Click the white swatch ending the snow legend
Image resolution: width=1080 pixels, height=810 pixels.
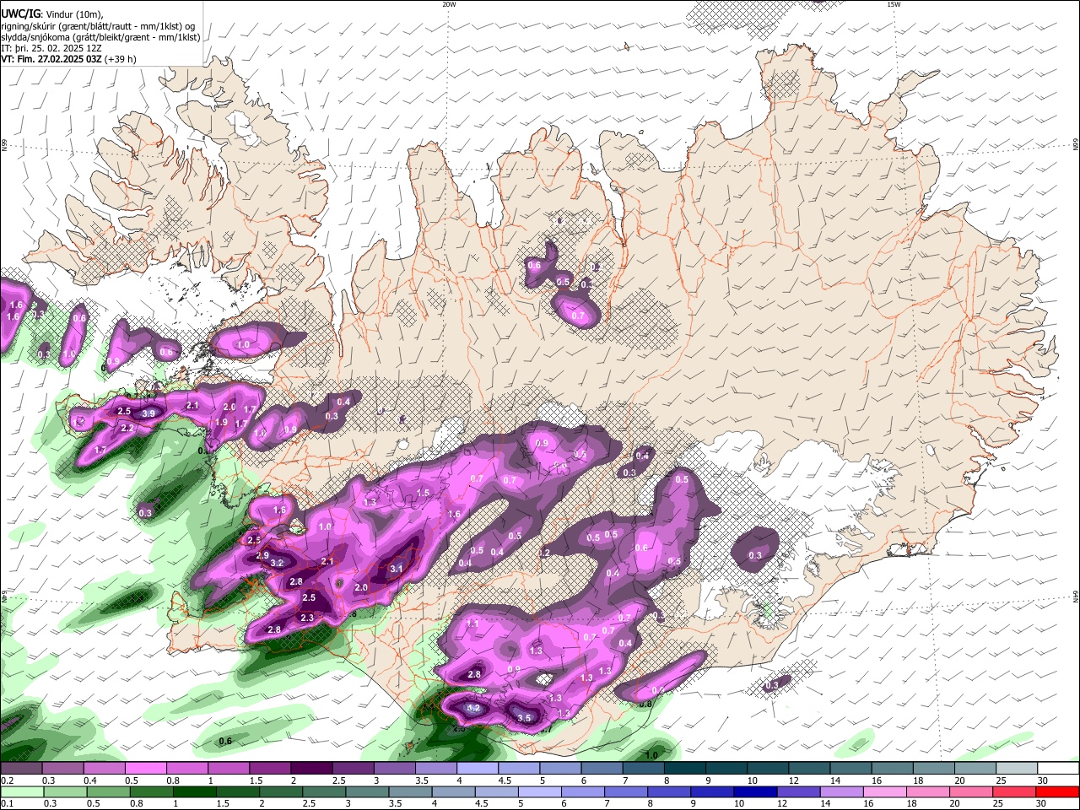click(1059, 769)
